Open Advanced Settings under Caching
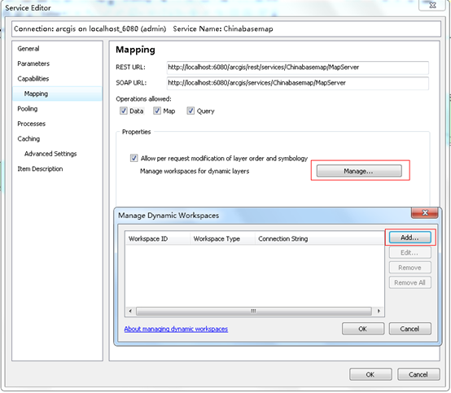The image size is (451, 393). [50, 154]
